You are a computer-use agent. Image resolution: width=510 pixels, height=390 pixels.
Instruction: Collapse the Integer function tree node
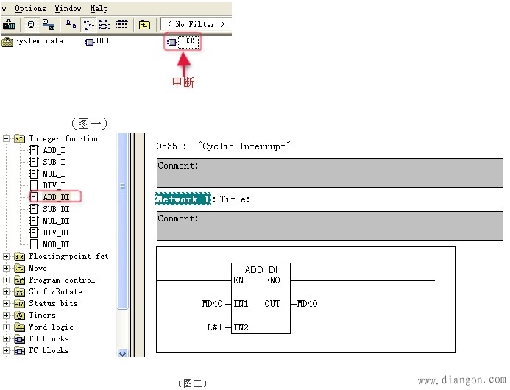coord(7,138)
